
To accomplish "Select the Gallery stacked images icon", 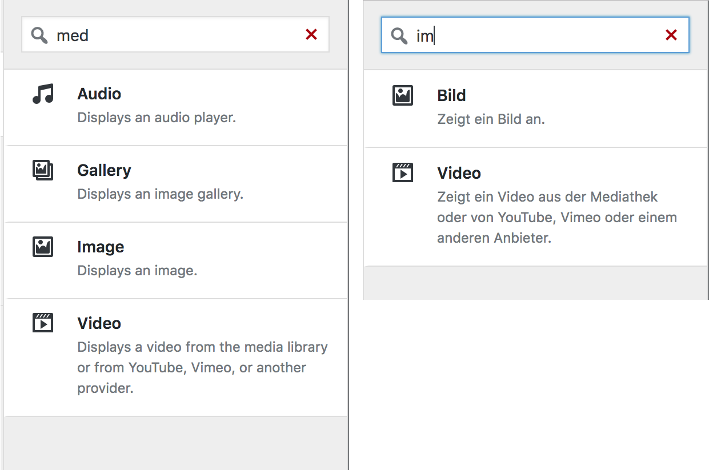I will 43,170.
